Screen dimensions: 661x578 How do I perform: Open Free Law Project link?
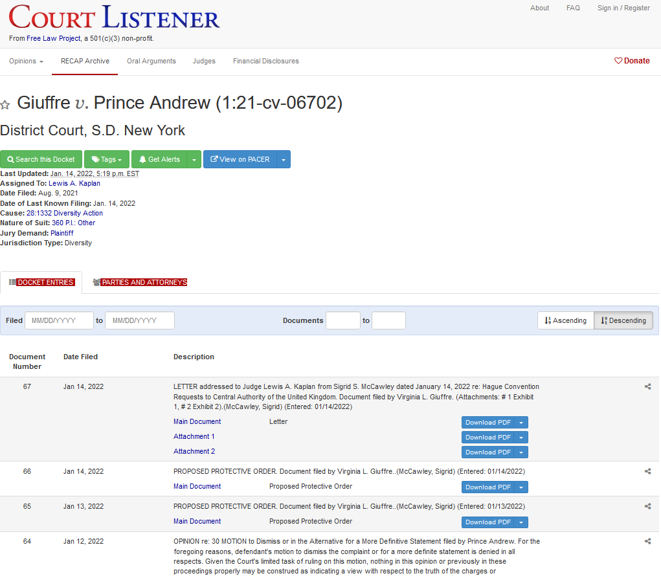54,38
